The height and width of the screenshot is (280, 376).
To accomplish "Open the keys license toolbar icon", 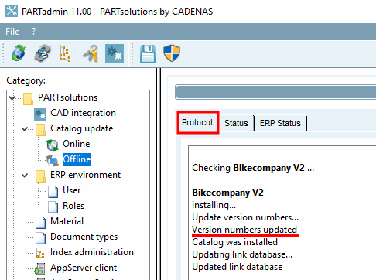I will coord(91,53).
